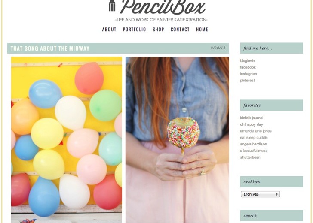Visit kinfolk journal favorite
This screenshot has width=313, height=223.
[x=252, y=118]
